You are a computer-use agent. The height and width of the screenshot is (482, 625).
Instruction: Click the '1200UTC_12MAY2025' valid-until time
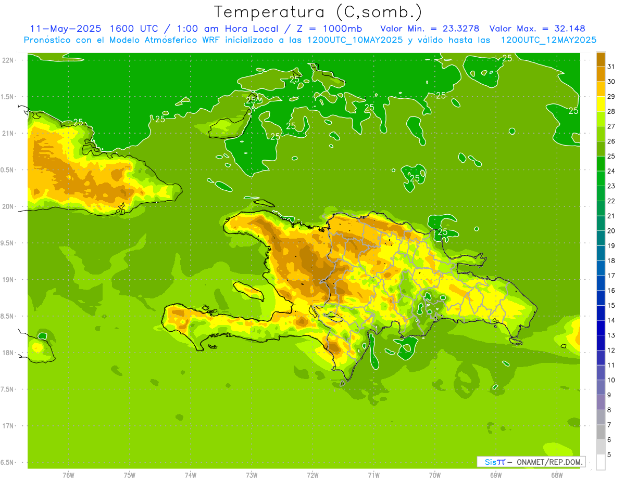tap(548, 40)
